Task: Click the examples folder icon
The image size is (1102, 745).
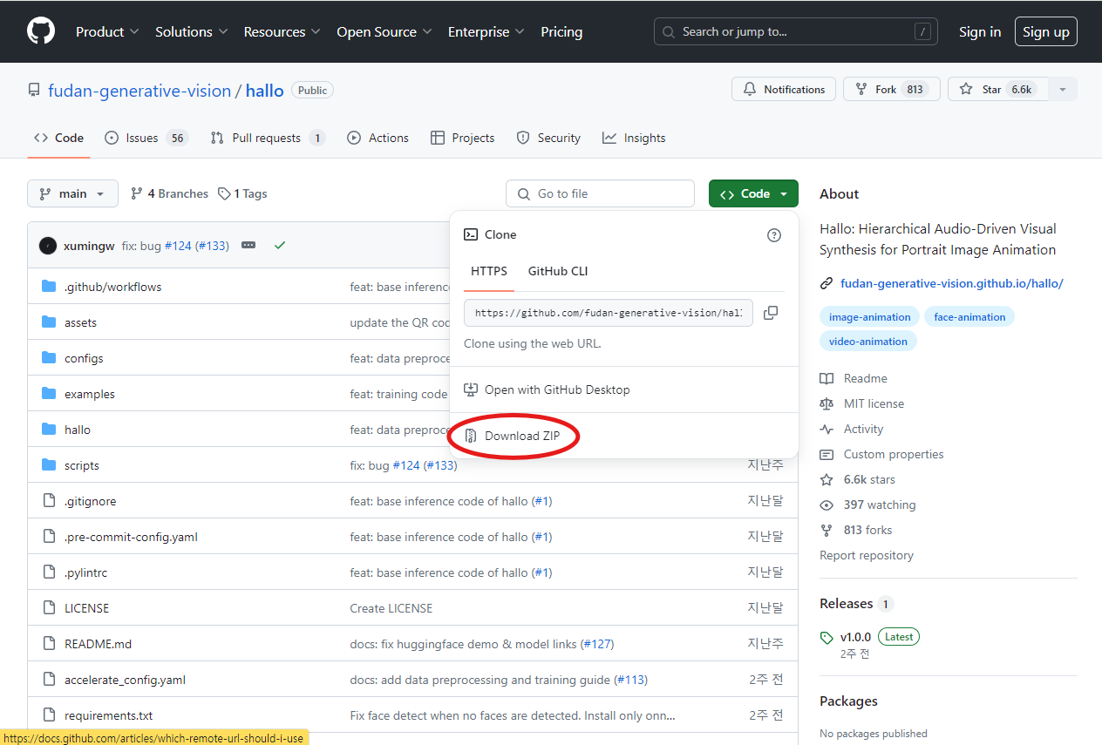Action: tap(49, 394)
